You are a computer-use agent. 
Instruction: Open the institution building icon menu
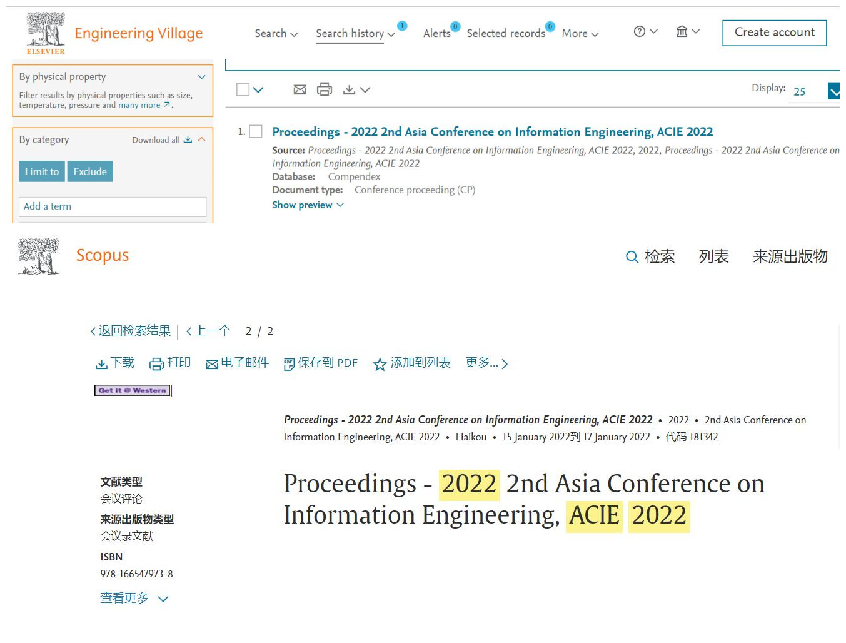click(x=682, y=31)
